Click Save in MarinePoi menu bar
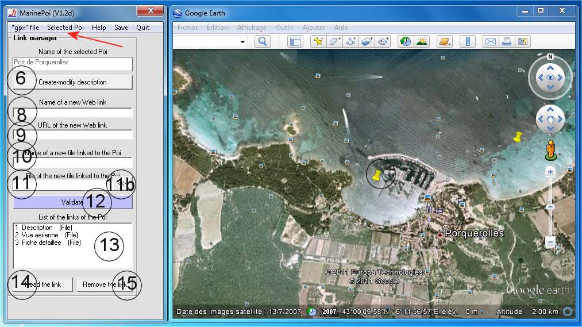Image resolution: width=582 pixels, height=327 pixels. tap(121, 28)
